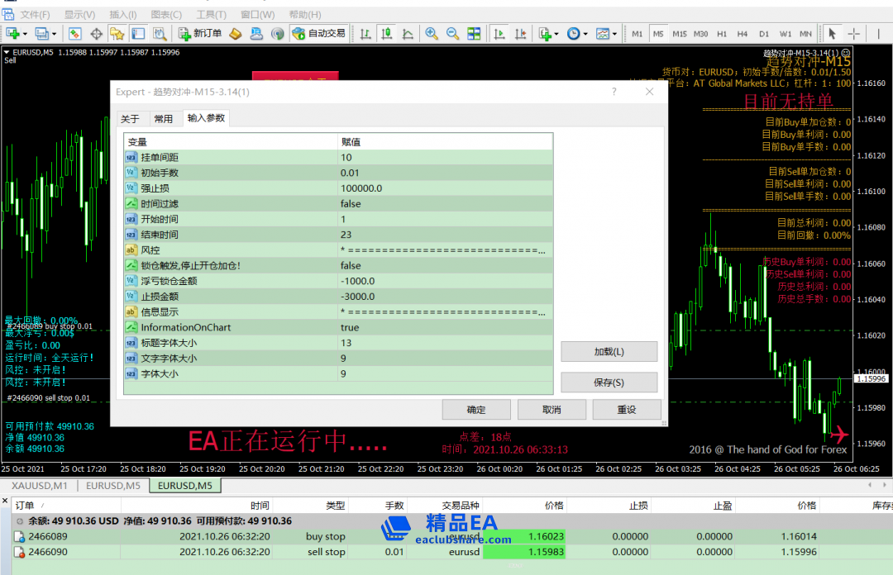Screen dimensions: 893x575
Task: Toggle chart Auto Scroll in toolbar
Action: [x=499, y=34]
